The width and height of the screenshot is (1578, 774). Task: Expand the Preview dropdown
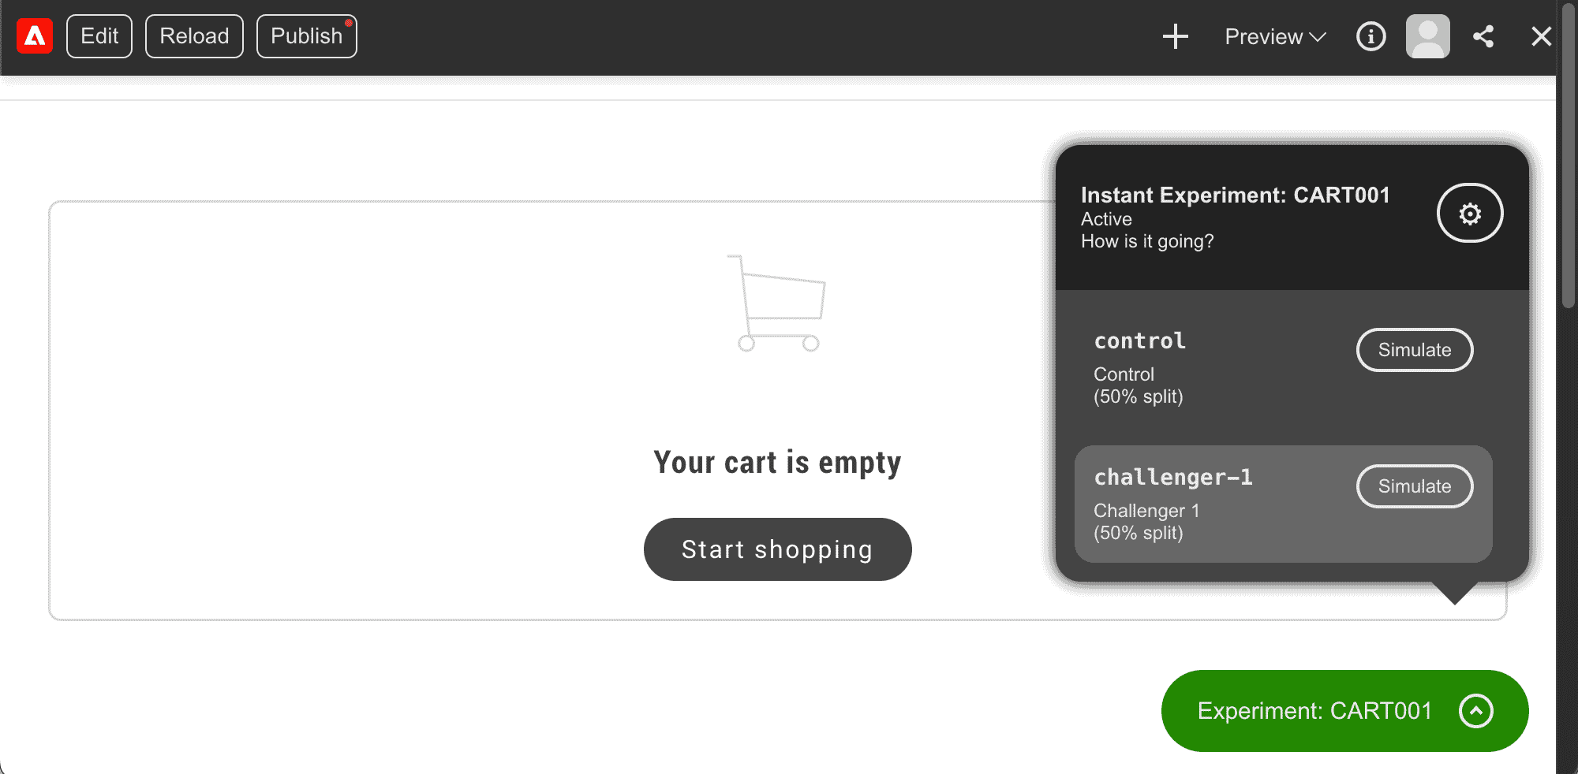pyautogui.click(x=1275, y=36)
